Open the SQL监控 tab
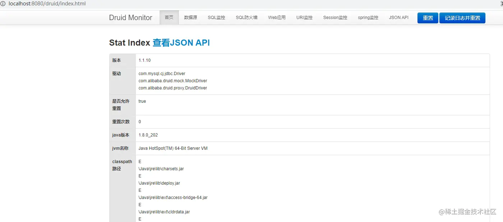503x222 pixels. pyautogui.click(x=216, y=18)
